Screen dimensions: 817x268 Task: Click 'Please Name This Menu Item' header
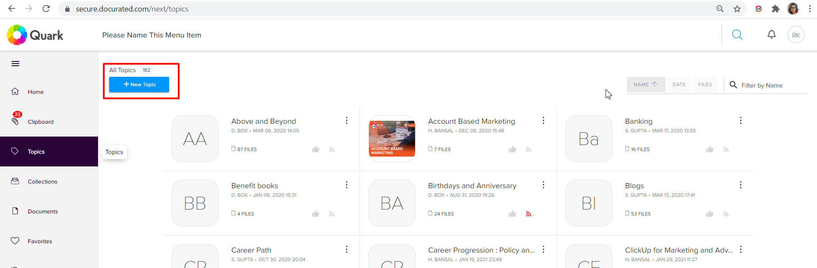click(152, 35)
